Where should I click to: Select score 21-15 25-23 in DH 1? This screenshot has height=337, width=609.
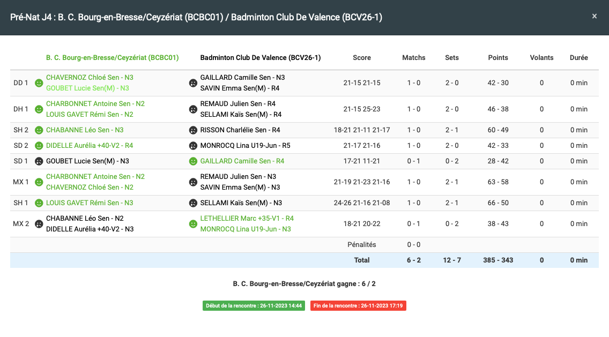[361, 109]
